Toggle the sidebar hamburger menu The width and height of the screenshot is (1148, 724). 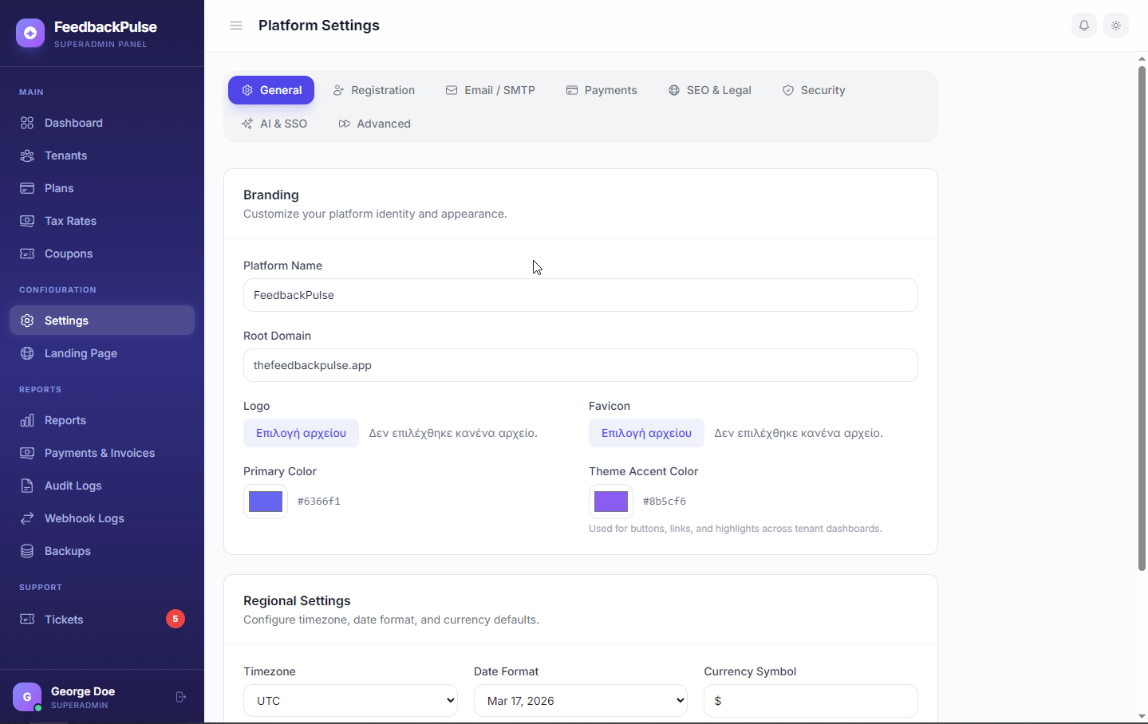(x=235, y=25)
